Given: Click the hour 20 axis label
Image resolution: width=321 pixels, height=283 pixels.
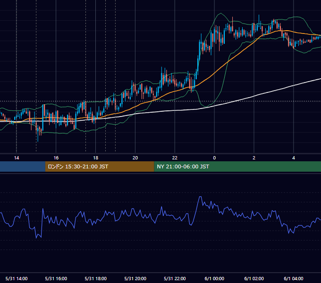Looking at the screenshot, I should 135,158.
